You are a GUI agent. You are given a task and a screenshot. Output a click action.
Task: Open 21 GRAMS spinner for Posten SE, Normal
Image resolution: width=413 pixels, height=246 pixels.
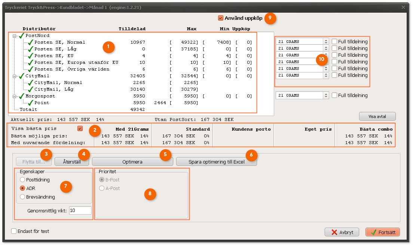[x=326, y=41]
